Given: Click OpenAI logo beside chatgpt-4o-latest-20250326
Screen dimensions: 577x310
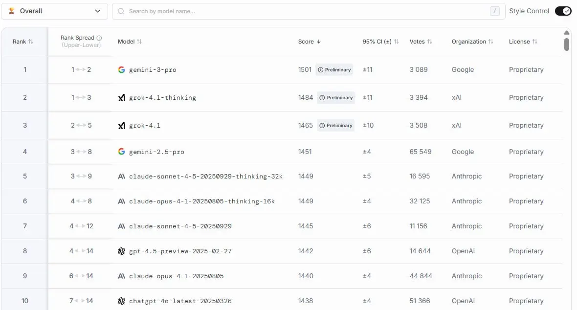Looking at the screenshot, I should pyautogui.click(x=121, y=301).
